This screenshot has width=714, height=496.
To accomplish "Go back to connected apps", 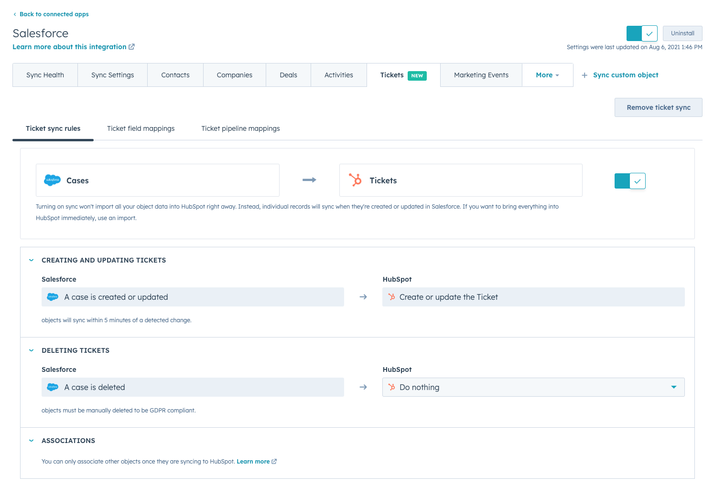I will pos(51,14).
